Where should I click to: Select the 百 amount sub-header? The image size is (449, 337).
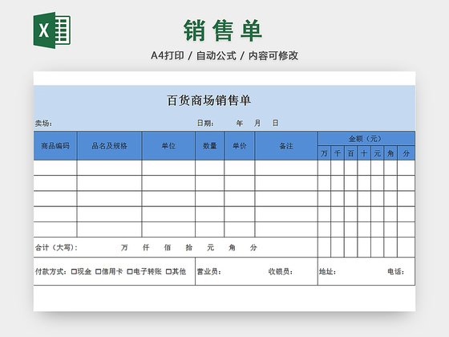point(351,153)
